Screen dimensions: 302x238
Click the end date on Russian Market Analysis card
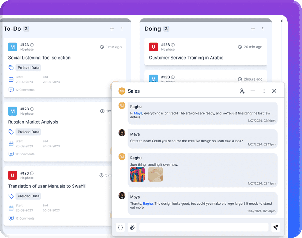pos(51,146)
